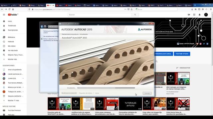Viewport: 213px width, 119px height.
Task: Bookmark this page with the star
Action: coord(131,9)
